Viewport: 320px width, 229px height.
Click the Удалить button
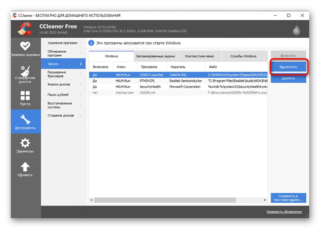point(288,78)
